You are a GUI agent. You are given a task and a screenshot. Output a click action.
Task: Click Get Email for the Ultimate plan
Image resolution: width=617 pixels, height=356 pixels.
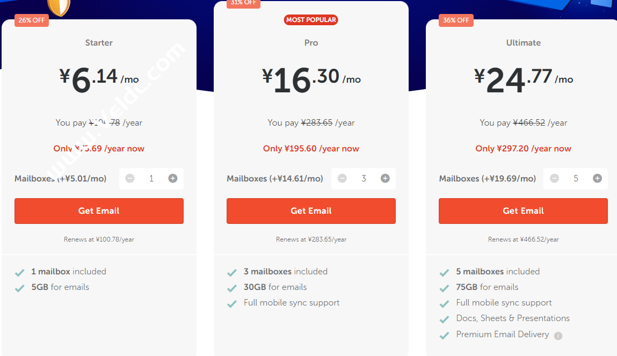[523, 210]
